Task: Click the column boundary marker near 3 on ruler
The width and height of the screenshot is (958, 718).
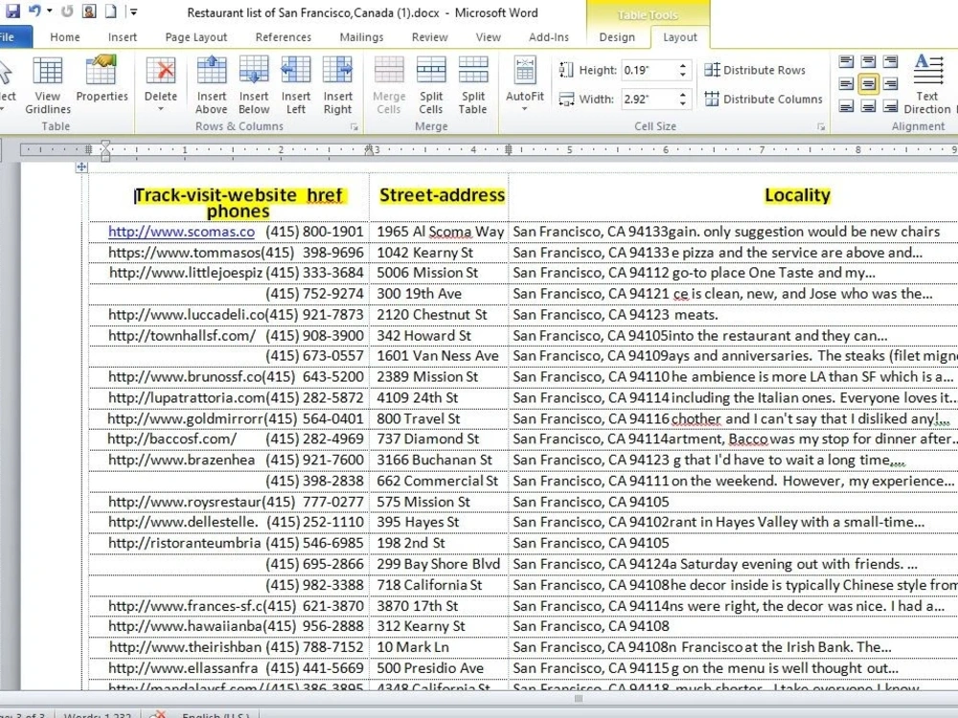Action: click(x=369, y=149)
